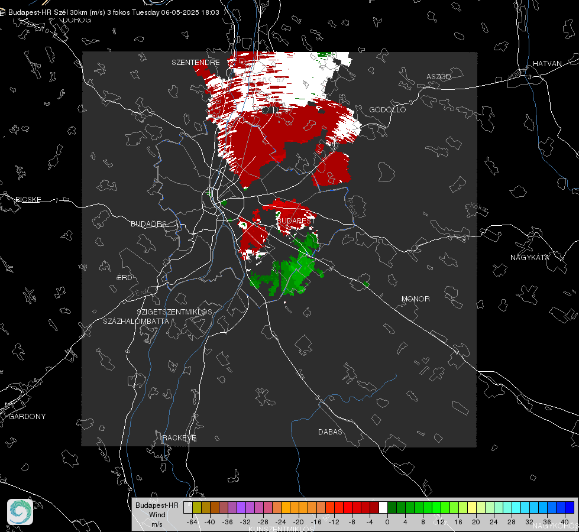Click the SZÁZHALOMBATTA map label
The width and height of the screenshot is (579, 532).
tap(135, 321)
